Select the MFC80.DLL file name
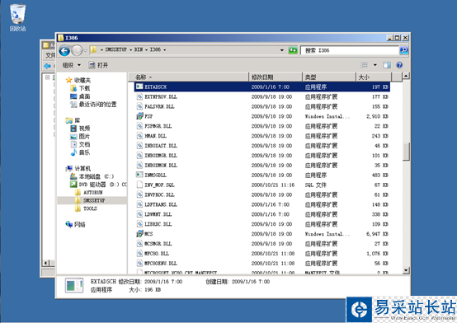 pos(157,253)
